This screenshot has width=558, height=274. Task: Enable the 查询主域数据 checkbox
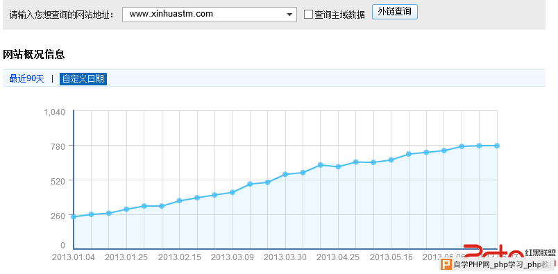pos(309,15)
